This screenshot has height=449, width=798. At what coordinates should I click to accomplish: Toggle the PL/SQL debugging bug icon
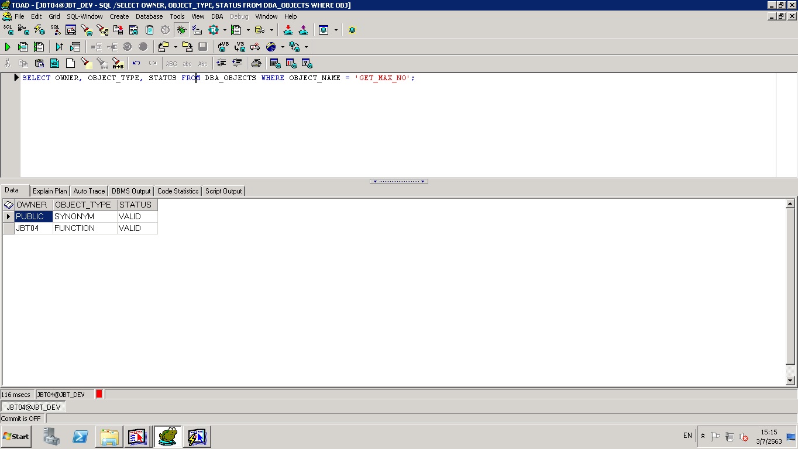point(181,30)
